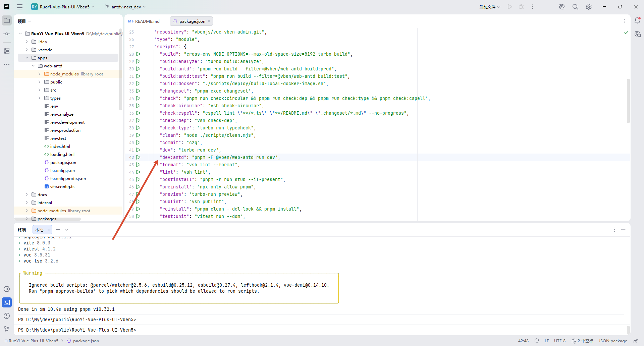Image resolution: width=644 pixels, height=346 pixels.
Task: Toggle the Project tool window folder button
Action: click(7, 20)
